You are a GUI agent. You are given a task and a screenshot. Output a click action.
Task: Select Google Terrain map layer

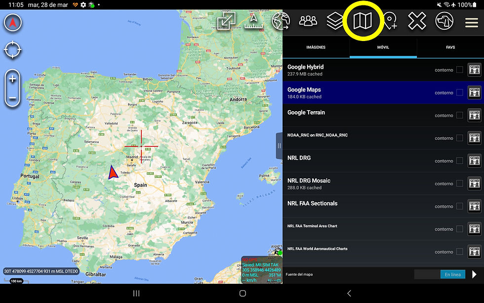click(383, 115)
